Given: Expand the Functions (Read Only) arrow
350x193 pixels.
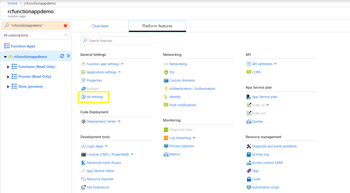Looking at the screenshot, I should pos(8,67).
